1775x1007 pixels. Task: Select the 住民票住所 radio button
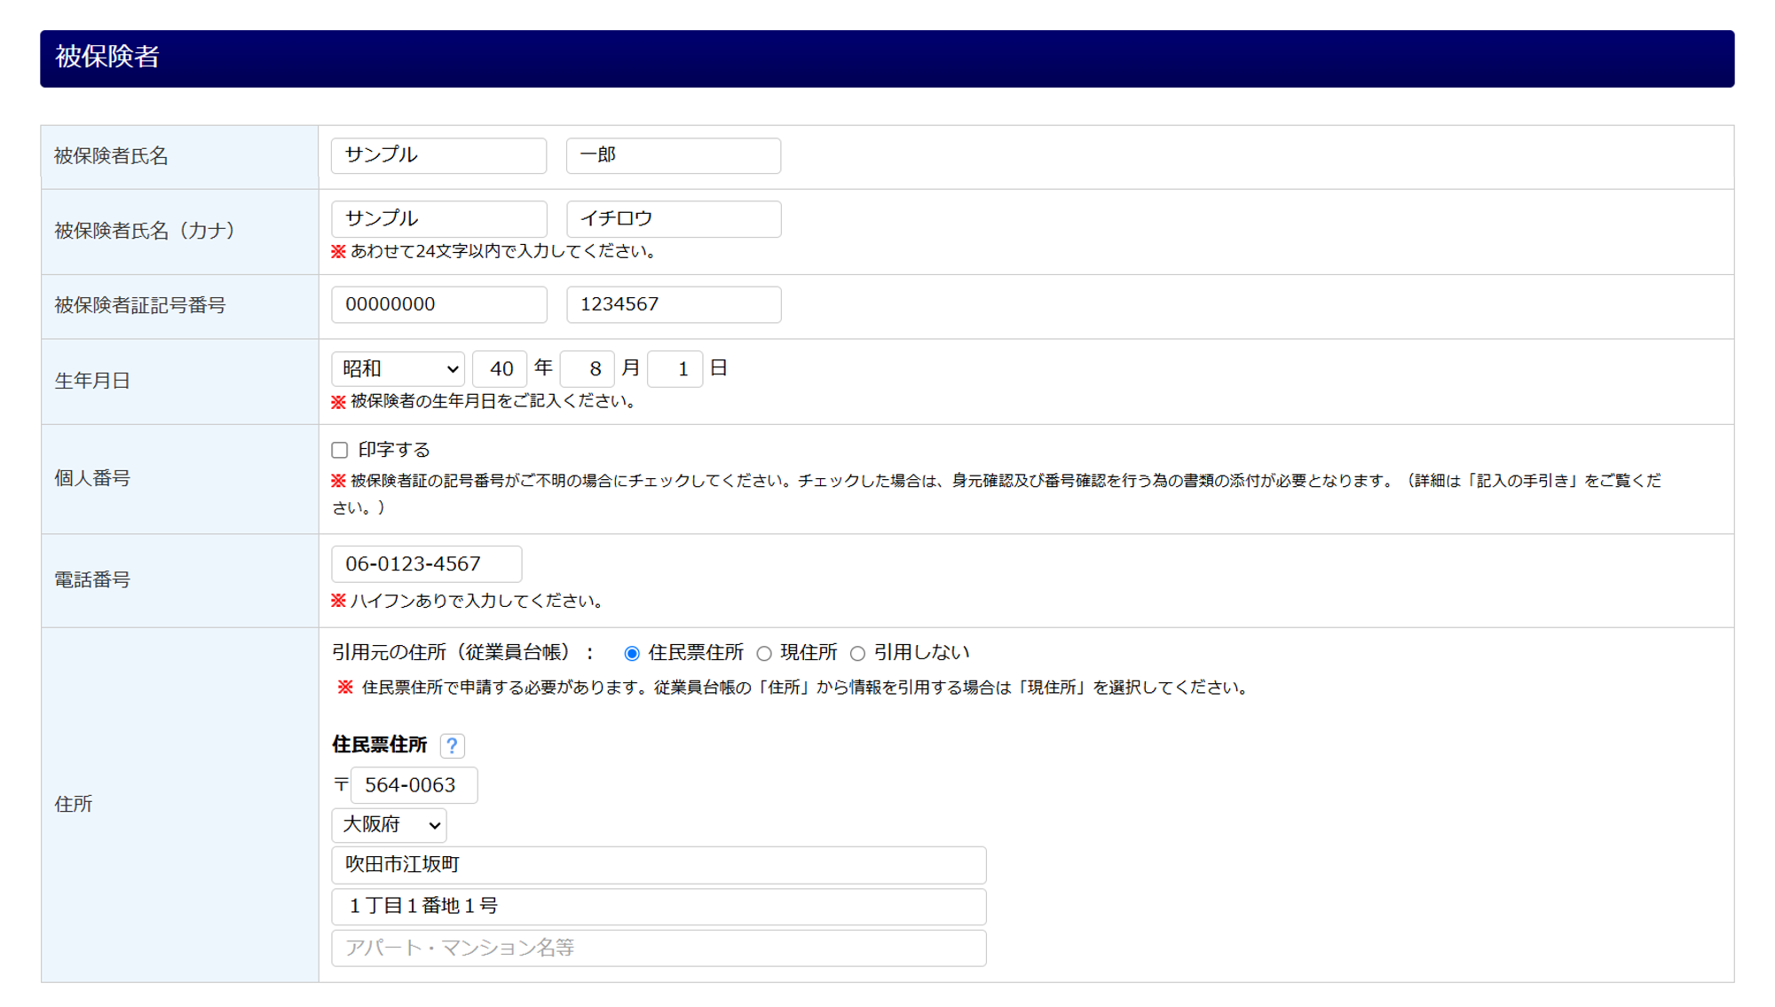632,654
